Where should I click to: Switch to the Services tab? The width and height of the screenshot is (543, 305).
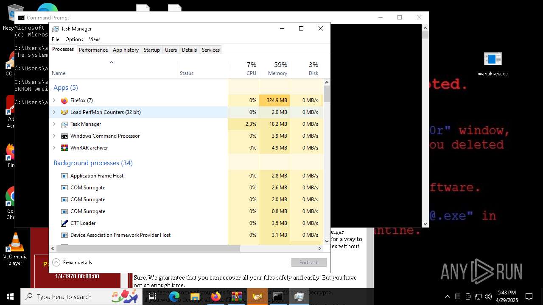pyautogui.click(x=211, y=50)
